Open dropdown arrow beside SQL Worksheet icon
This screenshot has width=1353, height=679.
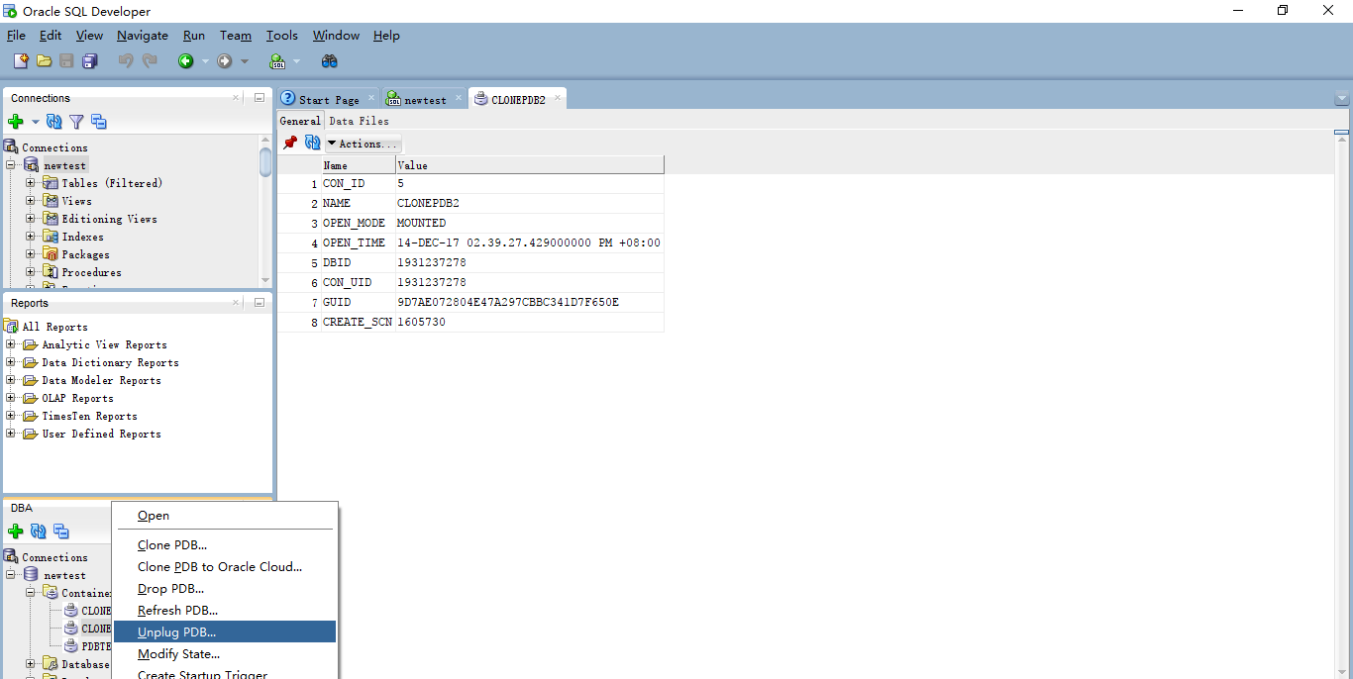[297, 61]
